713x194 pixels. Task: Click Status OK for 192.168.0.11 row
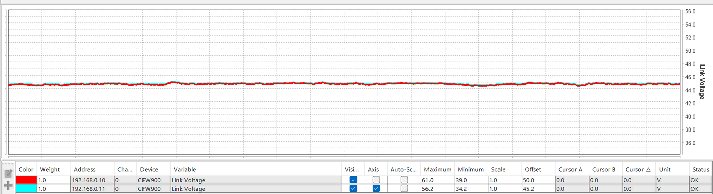coord(701,188)
